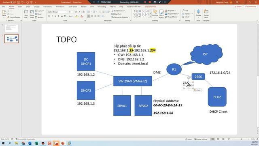Center the text

(x=92, y=16)
